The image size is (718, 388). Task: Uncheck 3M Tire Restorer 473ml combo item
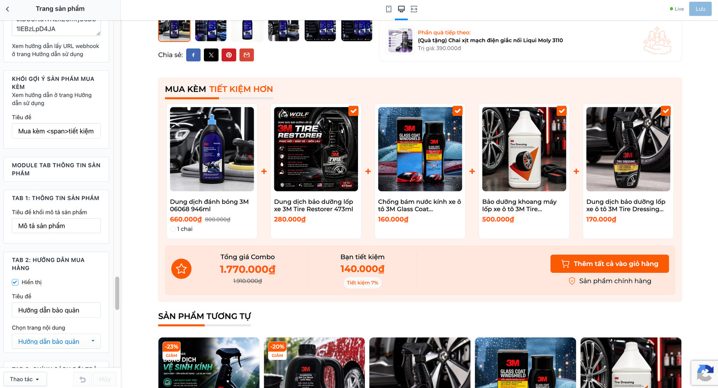[353, 111]
